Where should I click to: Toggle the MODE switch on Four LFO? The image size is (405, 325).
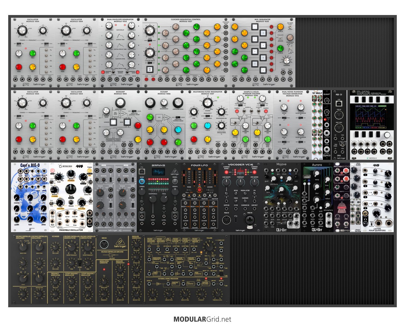189,190
